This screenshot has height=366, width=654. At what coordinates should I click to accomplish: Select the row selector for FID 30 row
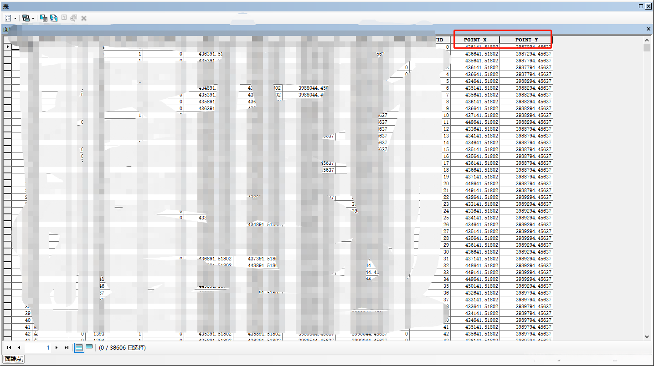coord(7,252)
